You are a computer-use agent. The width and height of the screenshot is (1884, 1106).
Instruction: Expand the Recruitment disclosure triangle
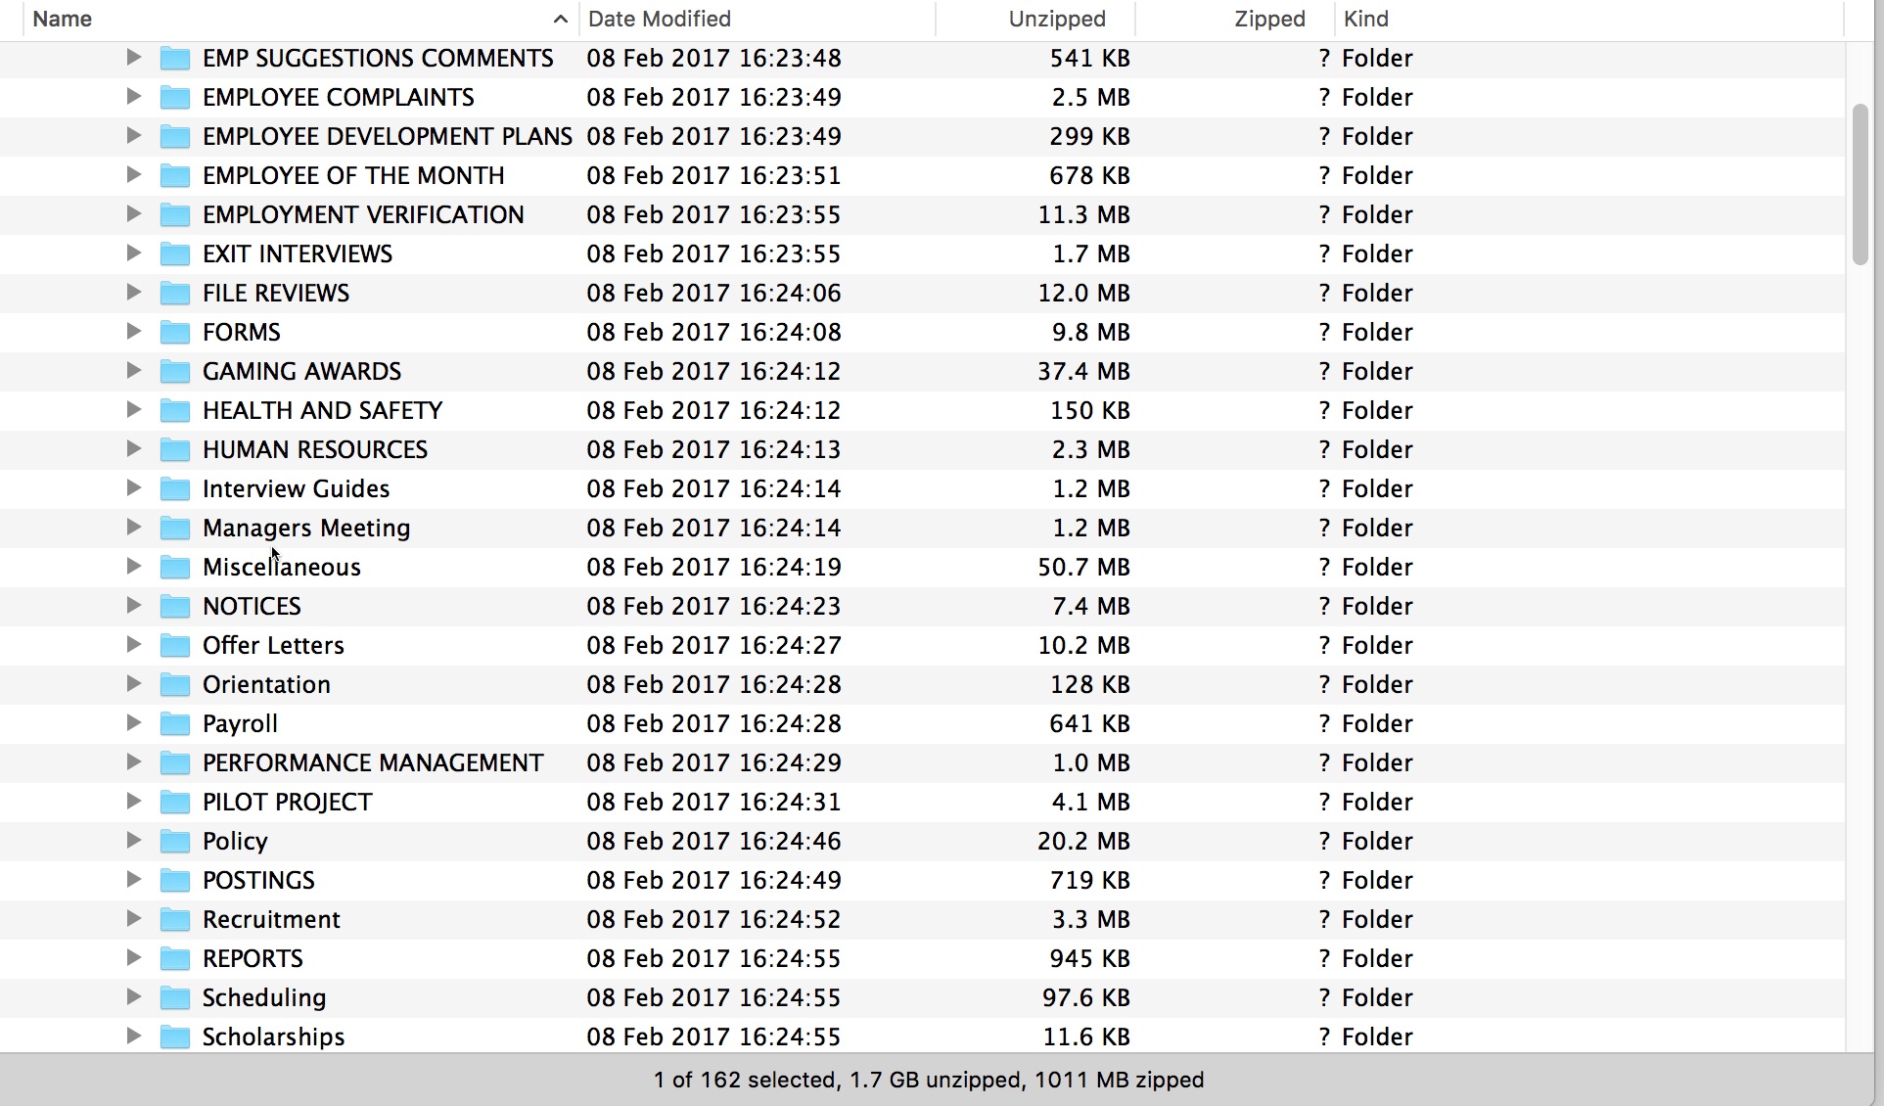134,919
